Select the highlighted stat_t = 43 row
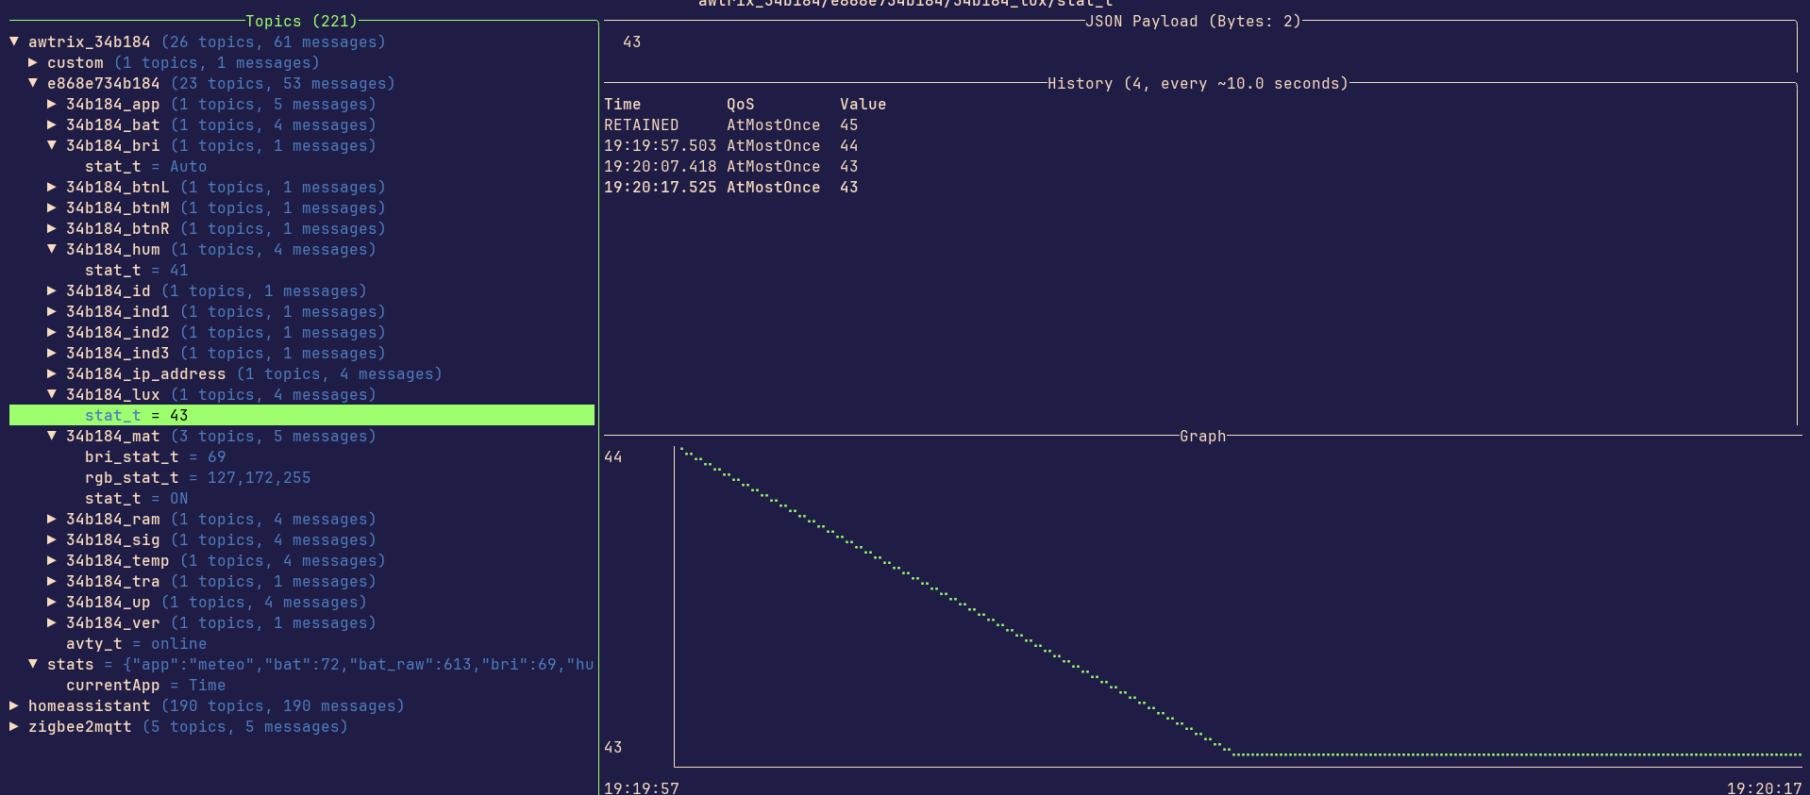The height and width of the screenshot is (795, 1810). [x=302, y=415]
